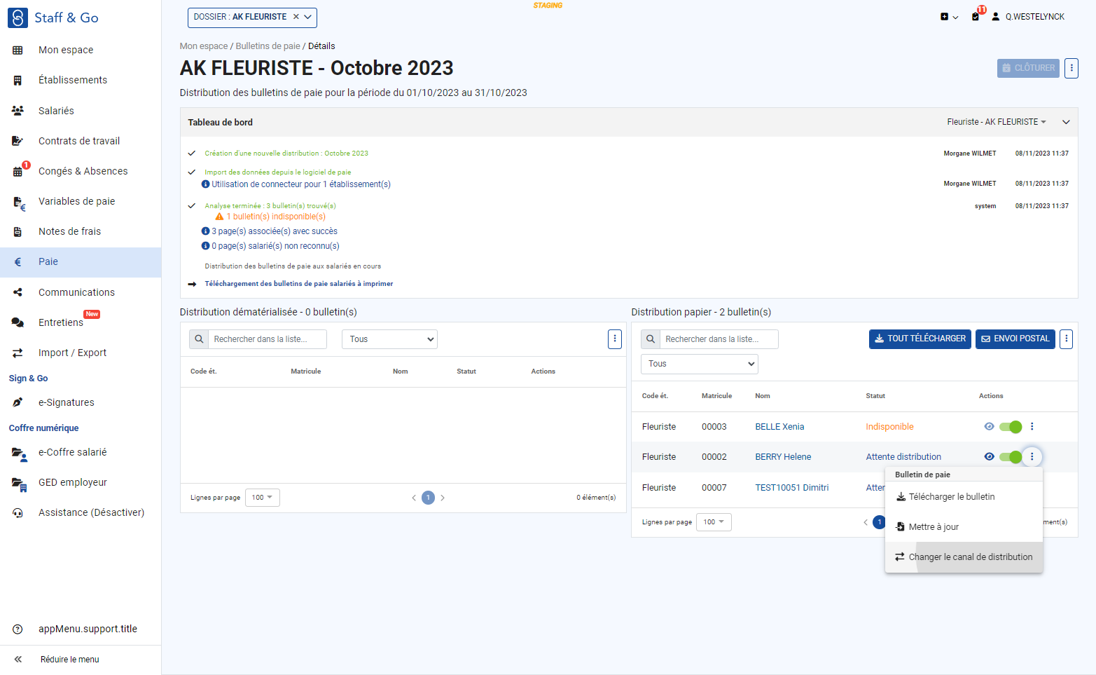Toggle the switch for BERRY Helene
Image resolution: width=1096 pixels, height=675 pixels.
pos(1011,457)
